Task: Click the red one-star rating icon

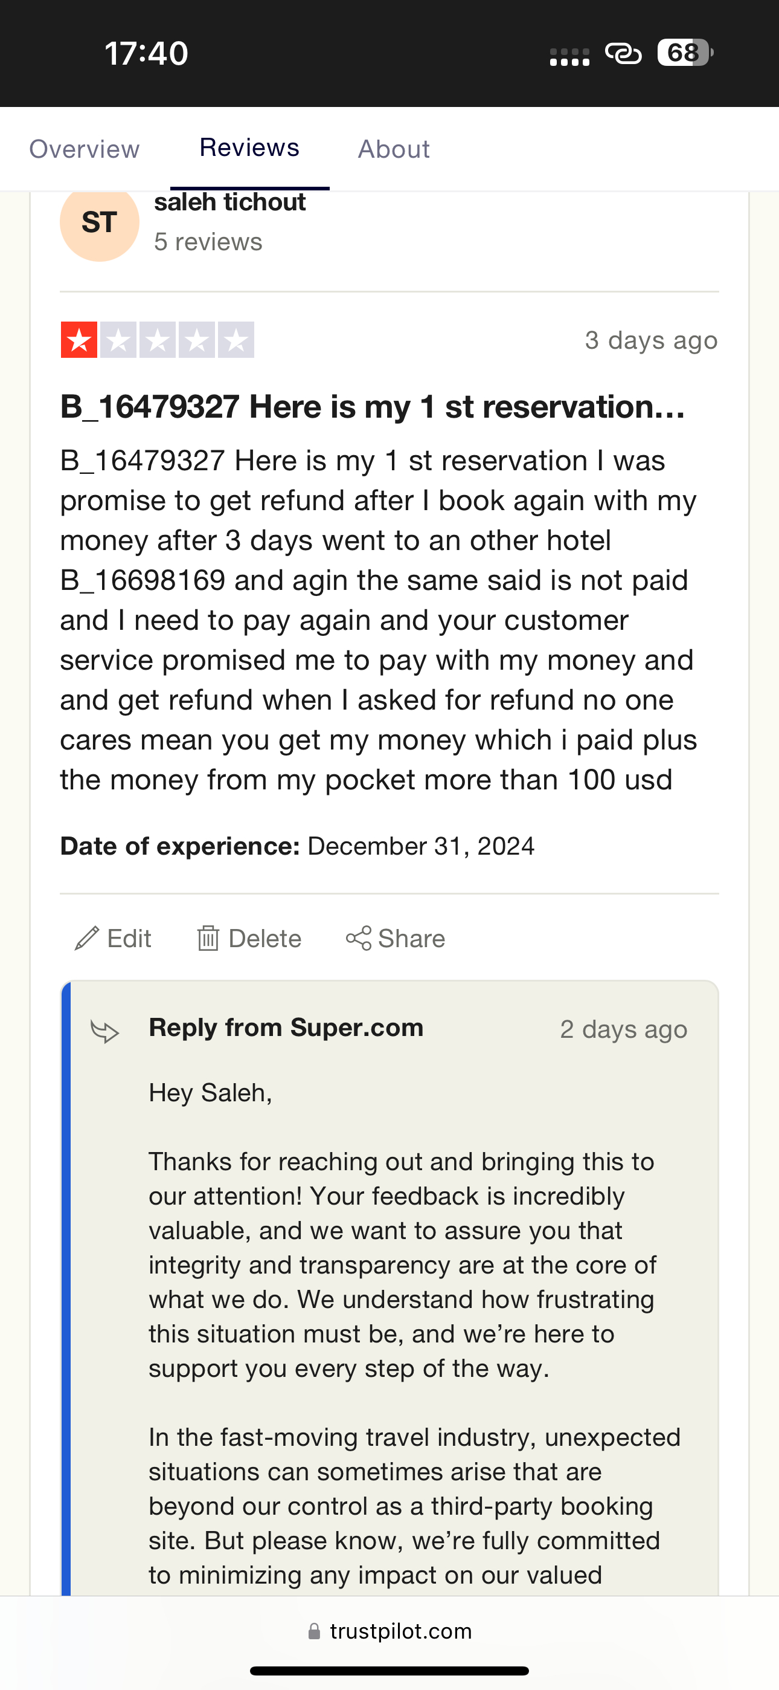Action: pos(79,339)
